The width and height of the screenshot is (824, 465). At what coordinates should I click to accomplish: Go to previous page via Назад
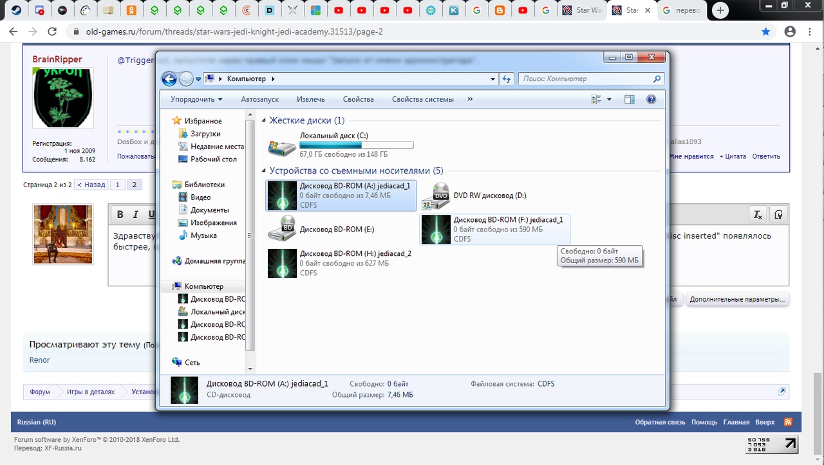click(x=91, y=185)
